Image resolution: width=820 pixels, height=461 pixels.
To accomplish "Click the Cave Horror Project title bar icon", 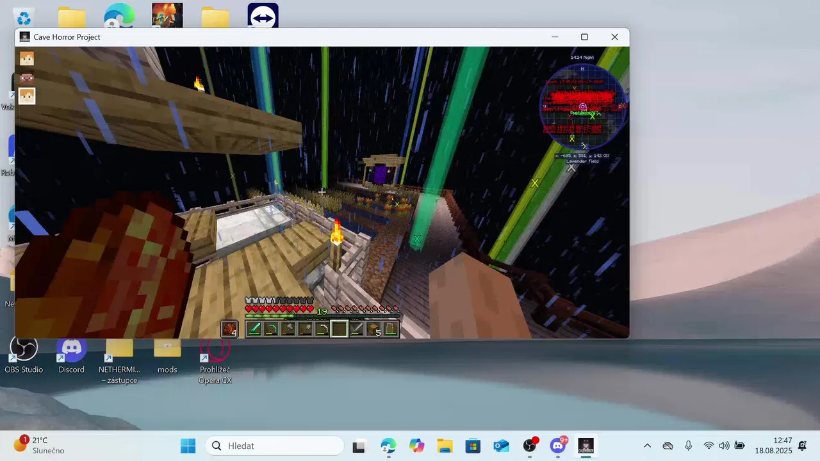I will (24, 37).
